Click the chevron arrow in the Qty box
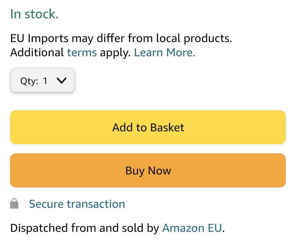Screen dimensions: 295x246 pos(62,81)
